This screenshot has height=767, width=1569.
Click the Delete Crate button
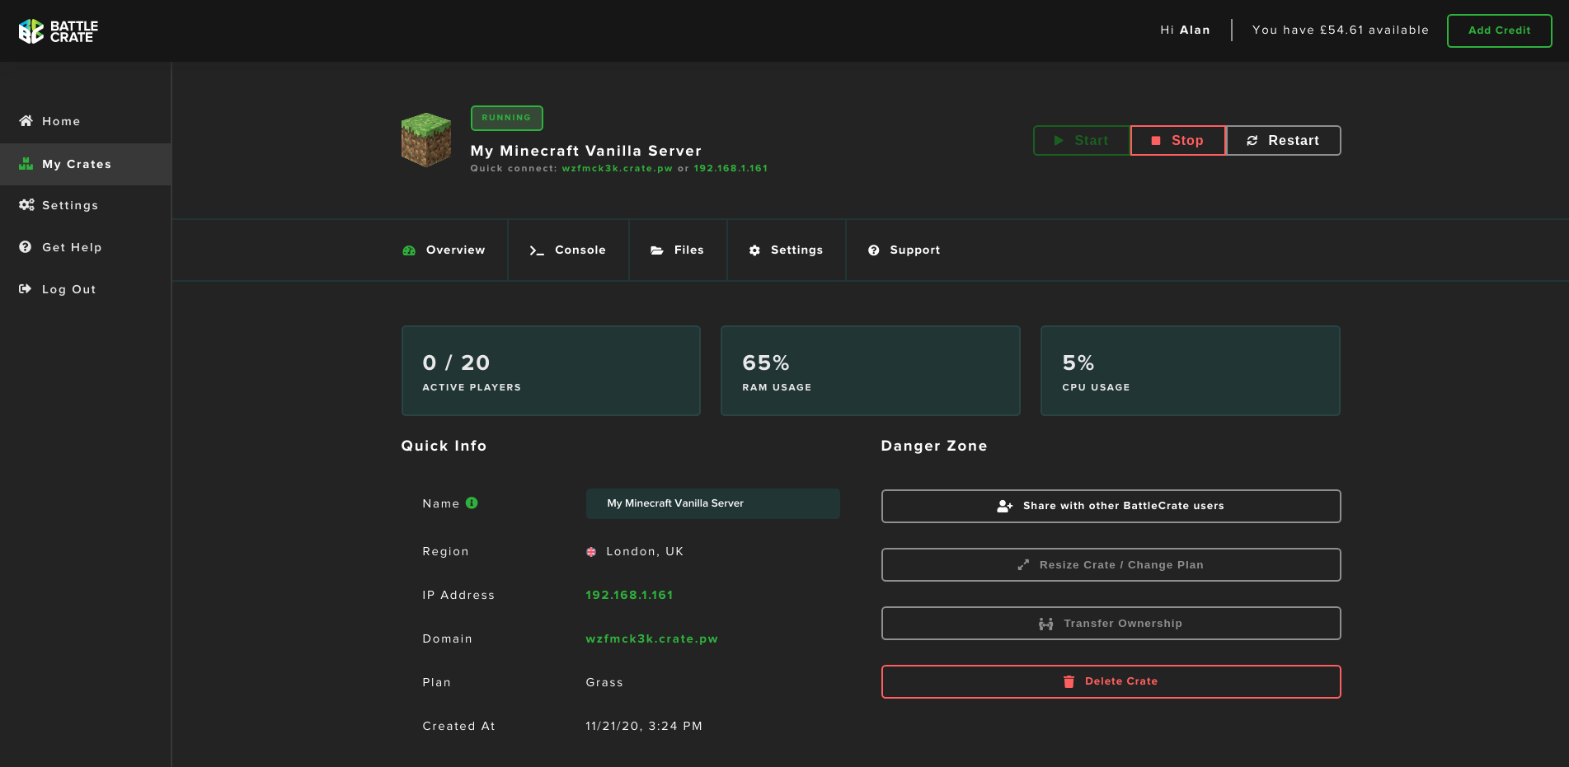pyautogui.click(x=1111, y=681)
